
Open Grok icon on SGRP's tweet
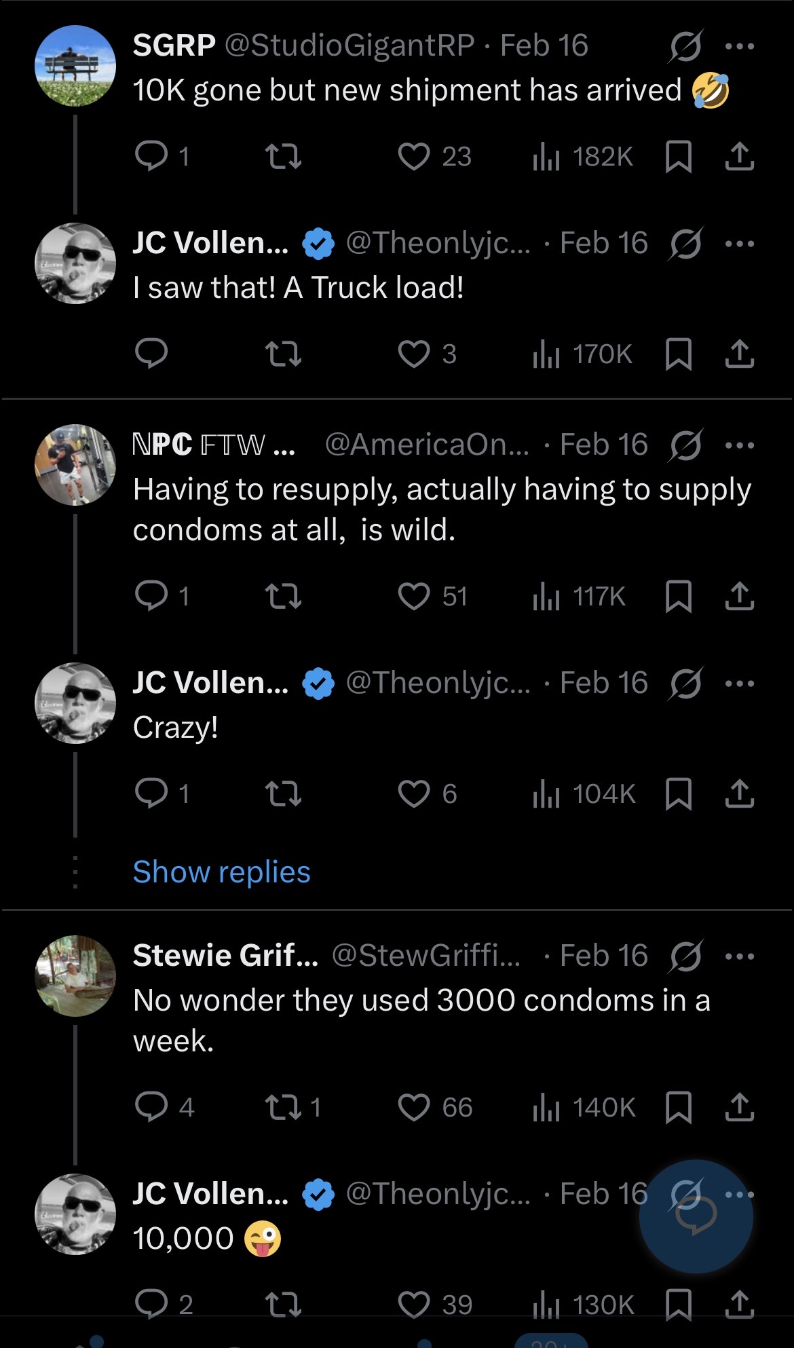(685, 46)
